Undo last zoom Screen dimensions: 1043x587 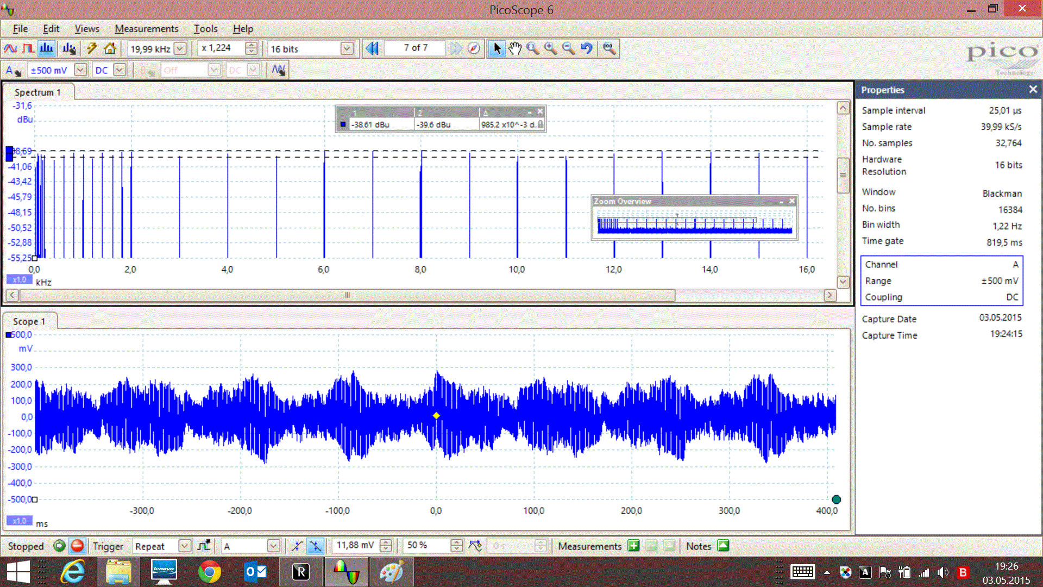587,48
